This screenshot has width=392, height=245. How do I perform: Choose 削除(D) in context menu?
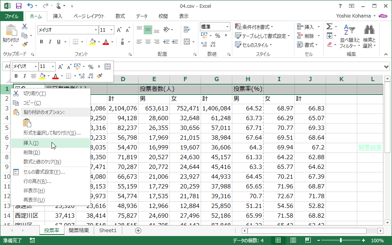(50, 152)
